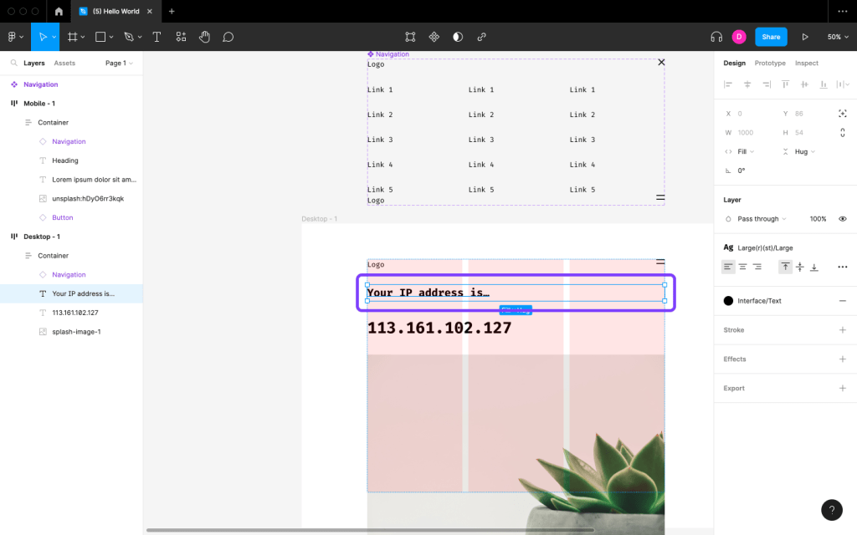Screen dimensions: 857x535
Task: Switch to the Assets tab
Action: click(63, 63)
